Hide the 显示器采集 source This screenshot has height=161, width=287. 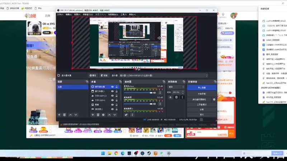112,87
